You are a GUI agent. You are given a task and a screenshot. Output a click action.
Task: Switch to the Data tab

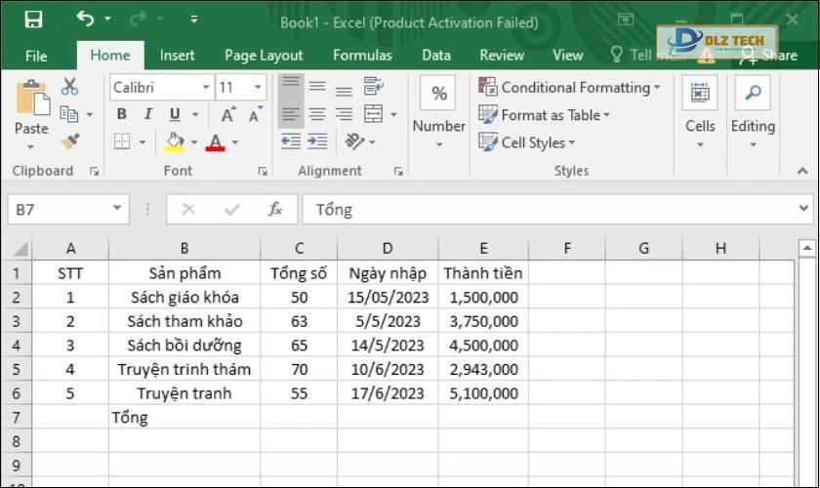436,55
